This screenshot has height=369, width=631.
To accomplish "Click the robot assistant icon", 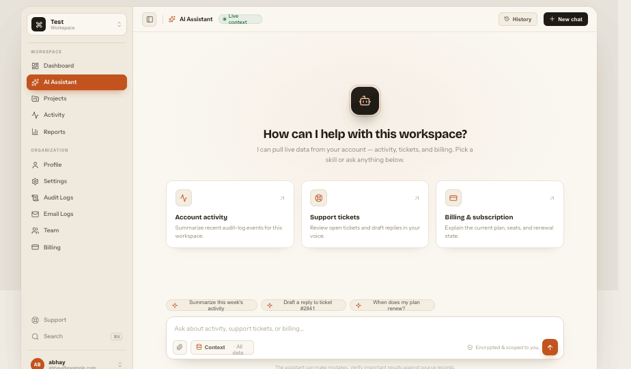I will point(365,100).
